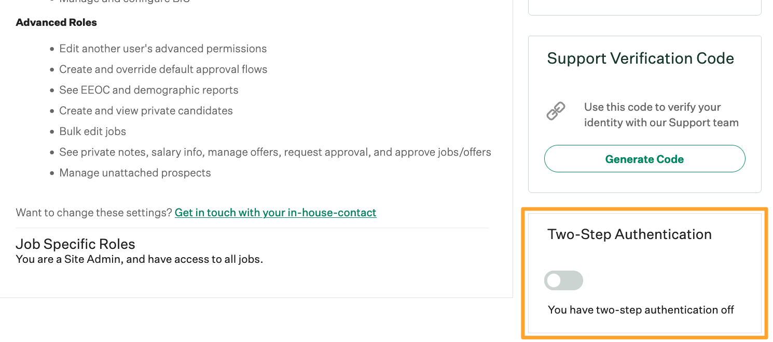Viewport: 773px width, 342px height.
Task: Click the Generate Code button
Action: [644, 159]
